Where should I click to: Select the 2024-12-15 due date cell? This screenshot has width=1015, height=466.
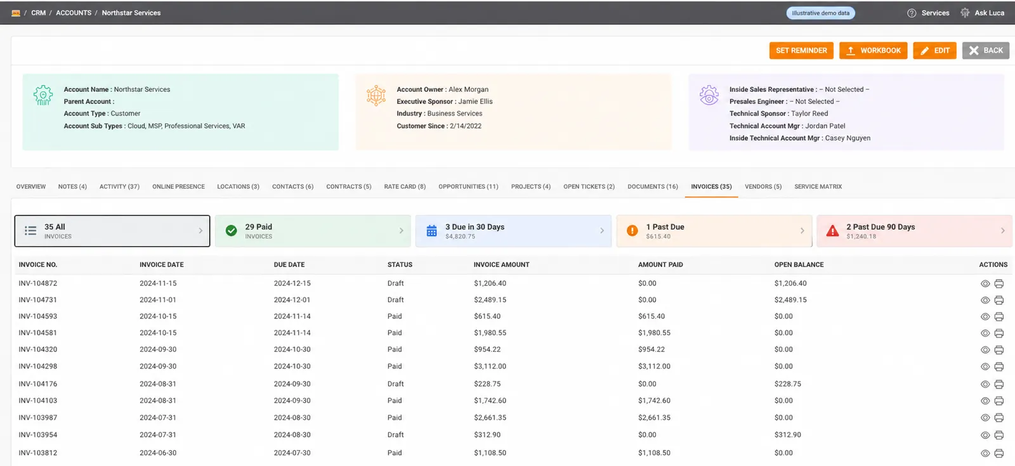coord(292,283)
